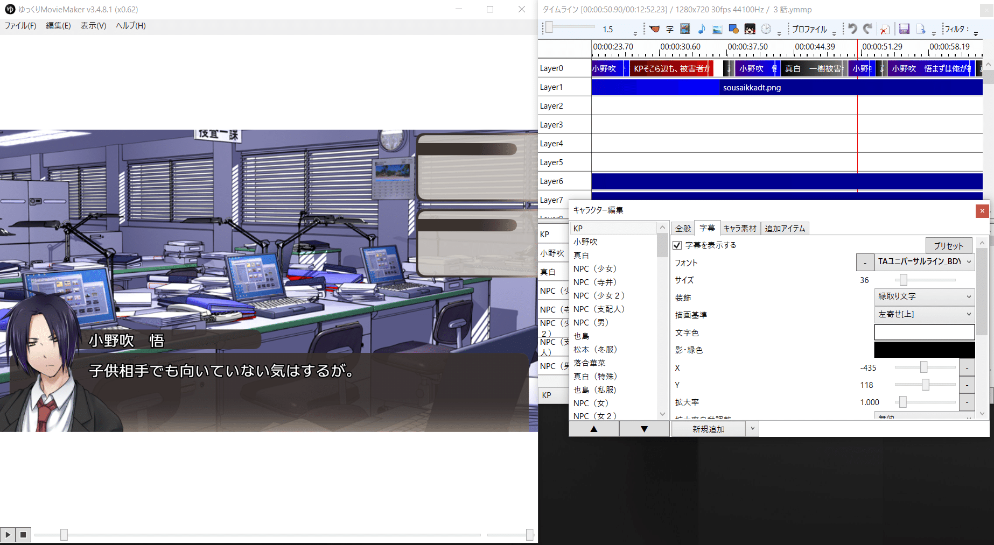The image size is (994, 545).
Task: Switch to the 追加アイテム tab
Action: [785, 229]
